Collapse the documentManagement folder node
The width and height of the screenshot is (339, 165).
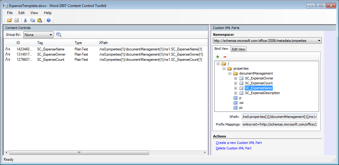pyautogui.click(x=230, y=73)
